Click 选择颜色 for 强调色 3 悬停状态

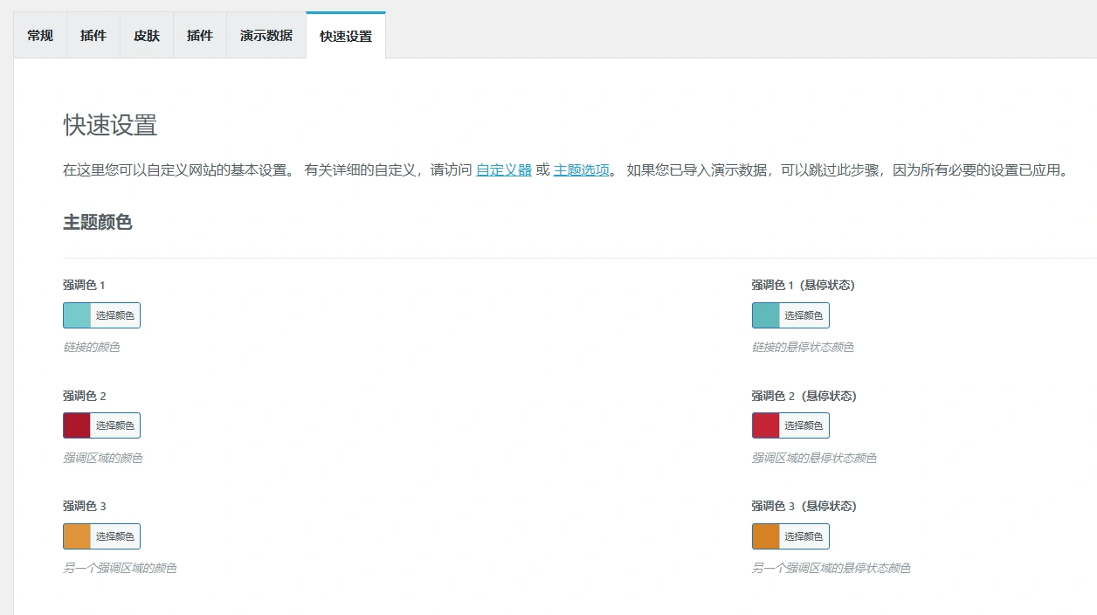click(804, 536)
